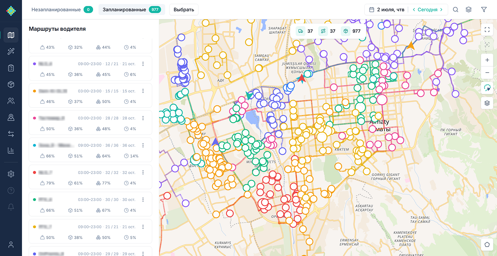The image size is (497, 256).
Task: Select the polygon draw tool on map
Action: (x=487, y=244)
